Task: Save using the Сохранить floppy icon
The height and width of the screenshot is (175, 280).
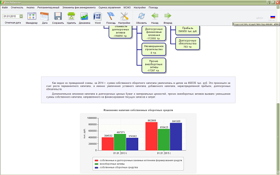Action: tap(58, 16)
